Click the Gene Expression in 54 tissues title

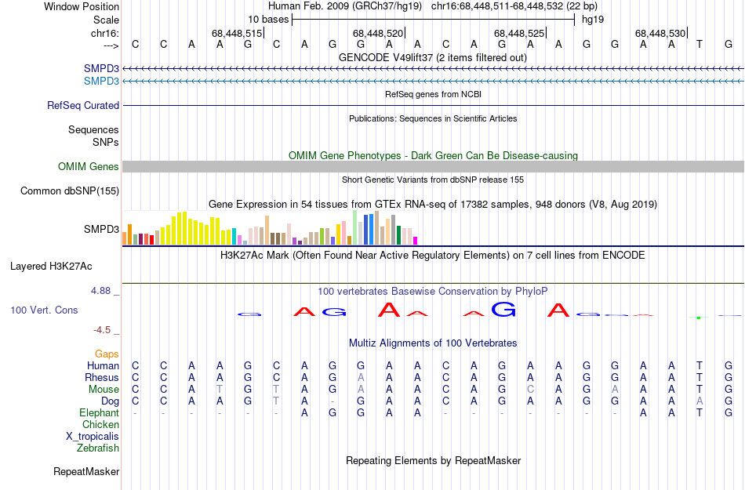433,204
